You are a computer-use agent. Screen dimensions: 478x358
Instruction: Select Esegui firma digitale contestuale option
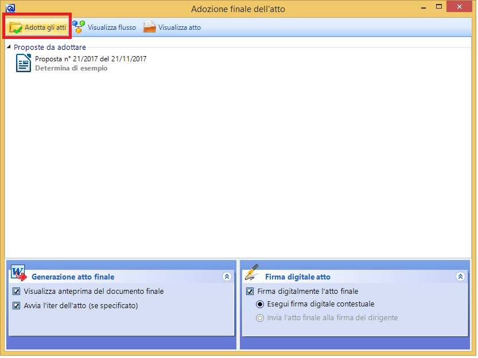click(x=261, y=304)
